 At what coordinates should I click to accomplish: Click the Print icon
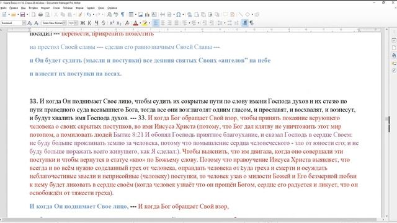tap(40, 14)
